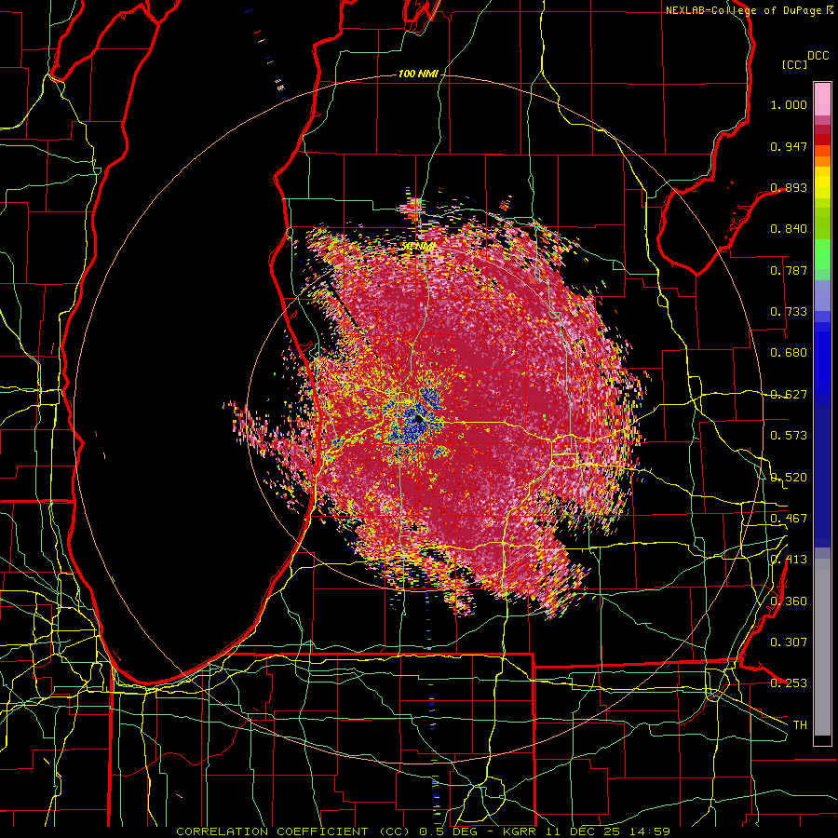Pick the green color segment above 0.787
Viewport: 838px width, 838px height.
tap(822, 254)
